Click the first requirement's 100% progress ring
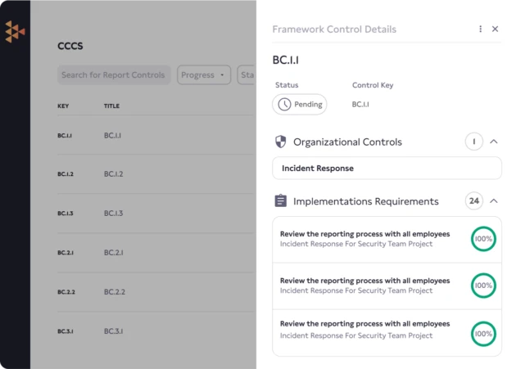 pos(483,238)
